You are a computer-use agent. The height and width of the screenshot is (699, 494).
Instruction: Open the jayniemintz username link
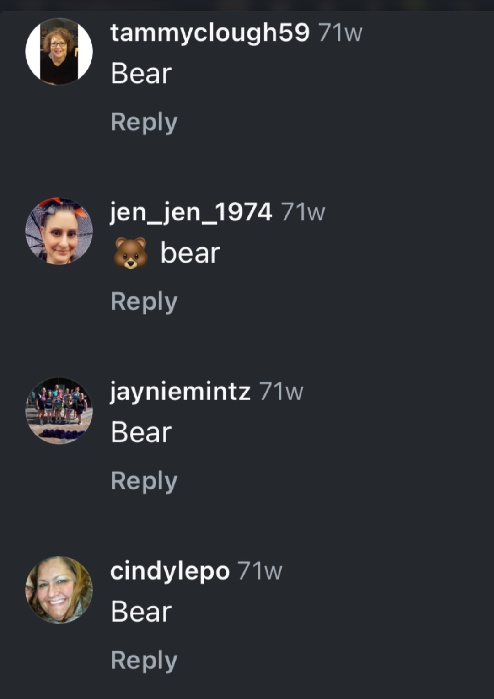(180, 392)
